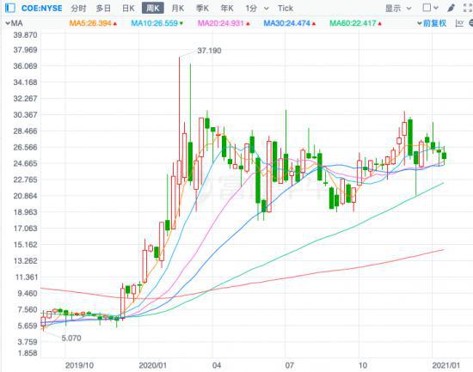
Task: Click the circular icon beside axis settings
Action: [471, 23]
